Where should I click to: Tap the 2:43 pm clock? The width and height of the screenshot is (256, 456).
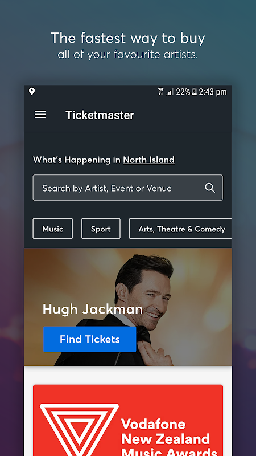pos(213,92)
